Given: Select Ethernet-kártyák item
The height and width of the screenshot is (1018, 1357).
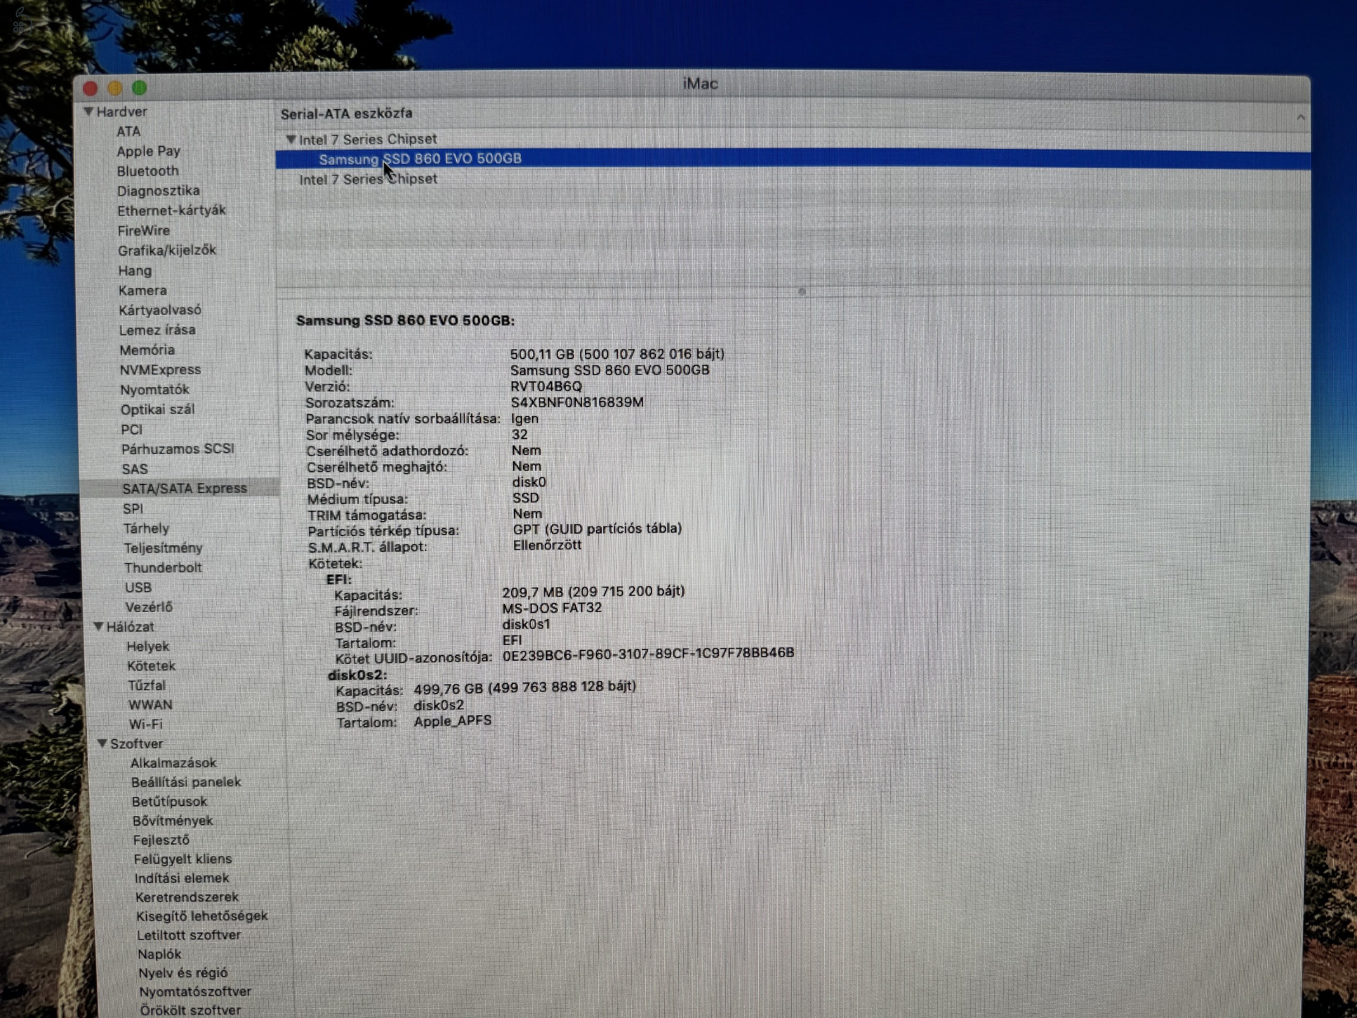Looking at the screenshot, I should point(172,210).
